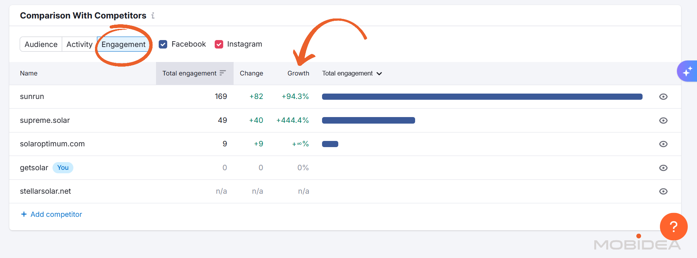Select the Engagement tab
697x258 pixels.
[123, 44]
